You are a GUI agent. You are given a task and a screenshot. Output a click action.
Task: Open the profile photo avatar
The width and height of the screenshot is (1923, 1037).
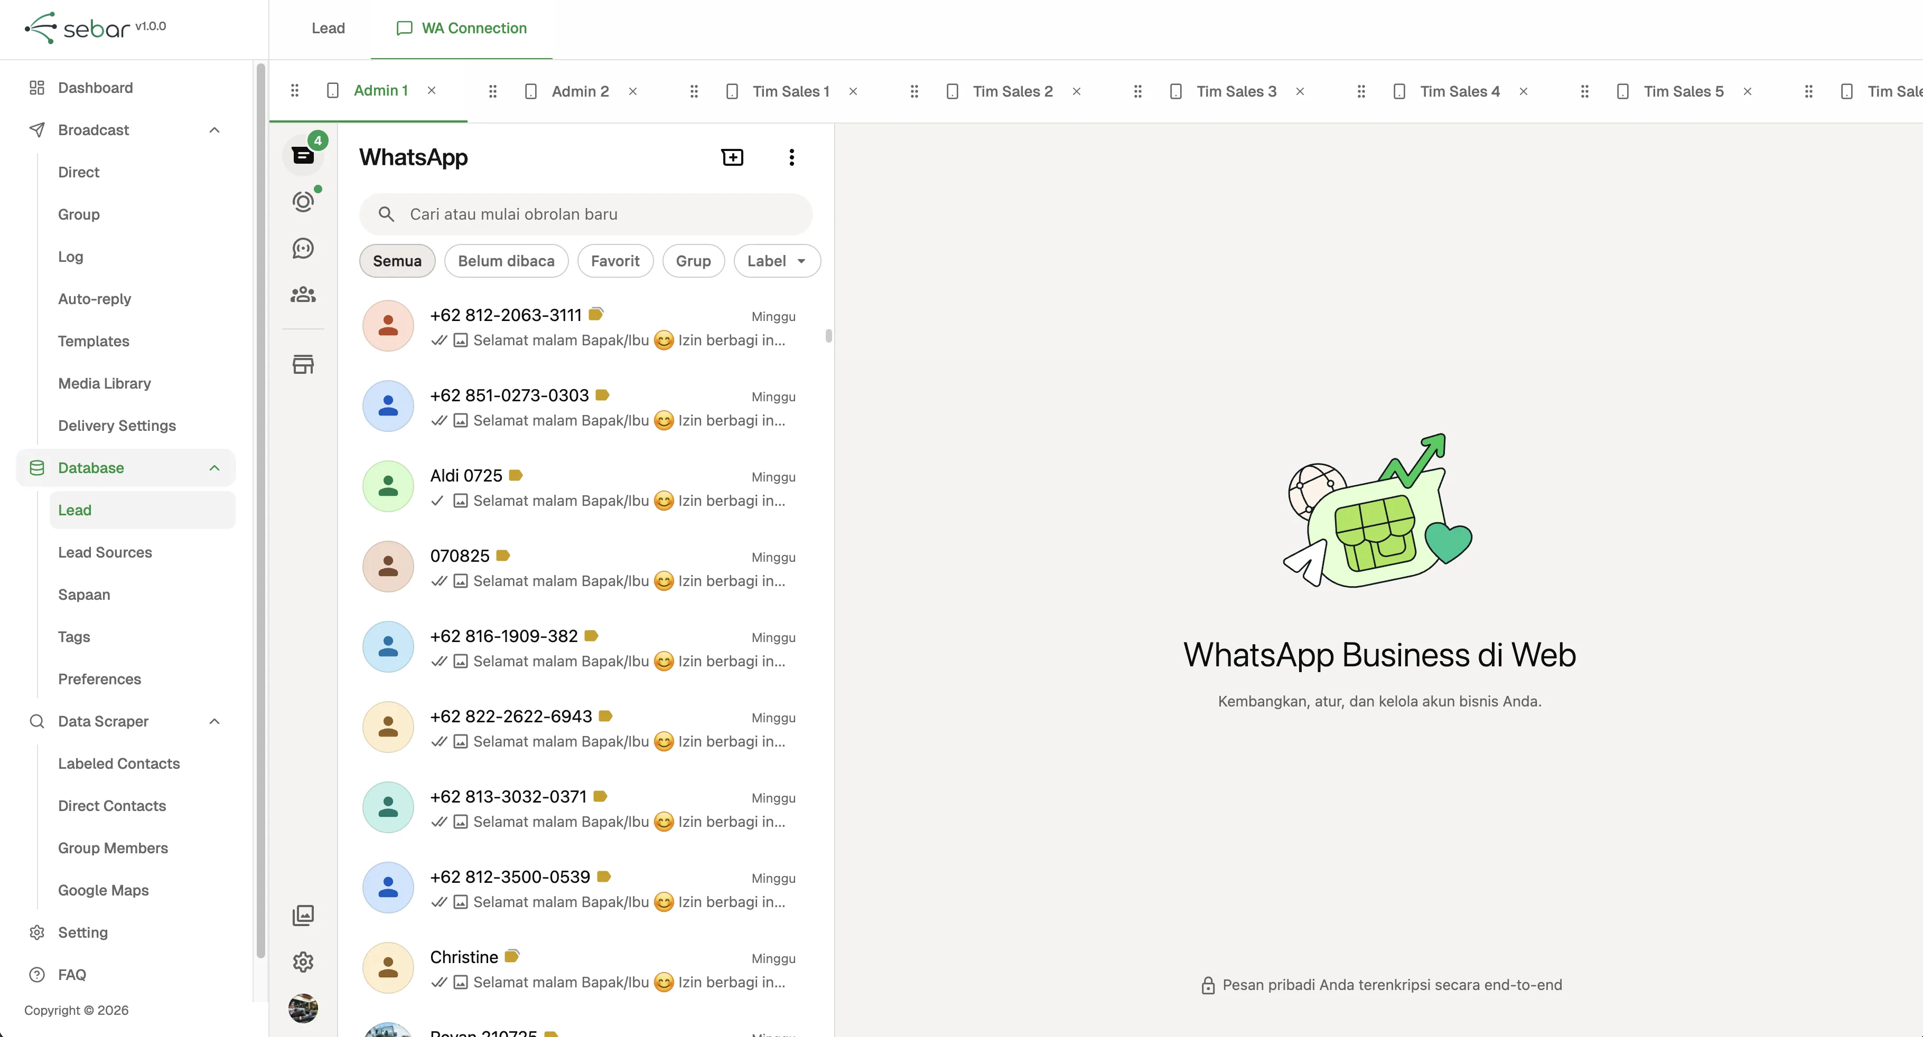tap(303, 1008)
